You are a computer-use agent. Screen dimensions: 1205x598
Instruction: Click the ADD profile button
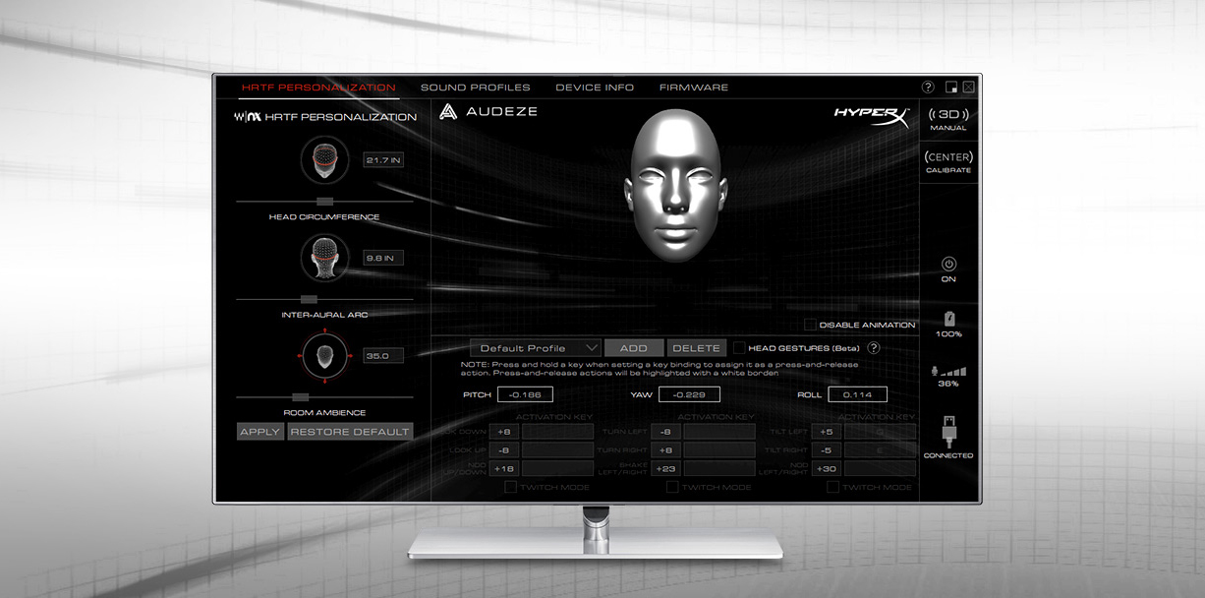click(634, 348)
